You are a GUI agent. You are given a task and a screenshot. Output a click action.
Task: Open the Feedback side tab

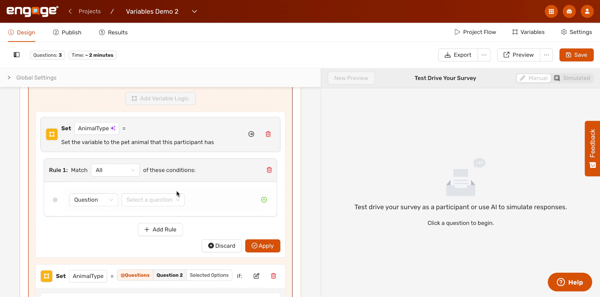(592, 149)
